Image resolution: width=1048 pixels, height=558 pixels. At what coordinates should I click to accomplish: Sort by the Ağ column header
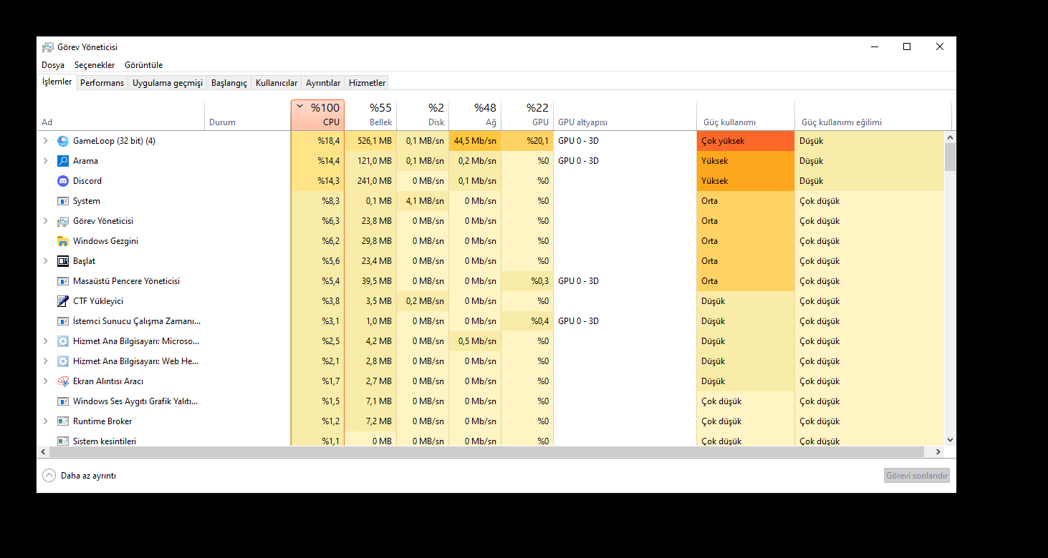coord(475,115)
